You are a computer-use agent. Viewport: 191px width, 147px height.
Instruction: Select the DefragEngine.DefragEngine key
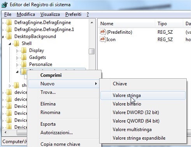tap(43, 22)
